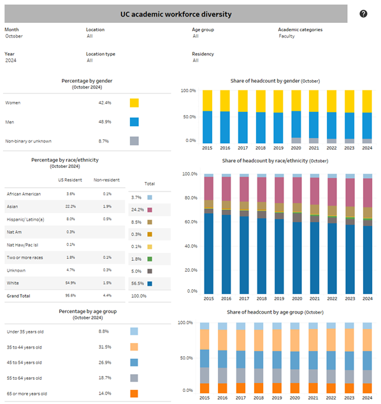381x404 pixels.
Task: Click the Under 35 years old swatch
Action: (134, 331)
